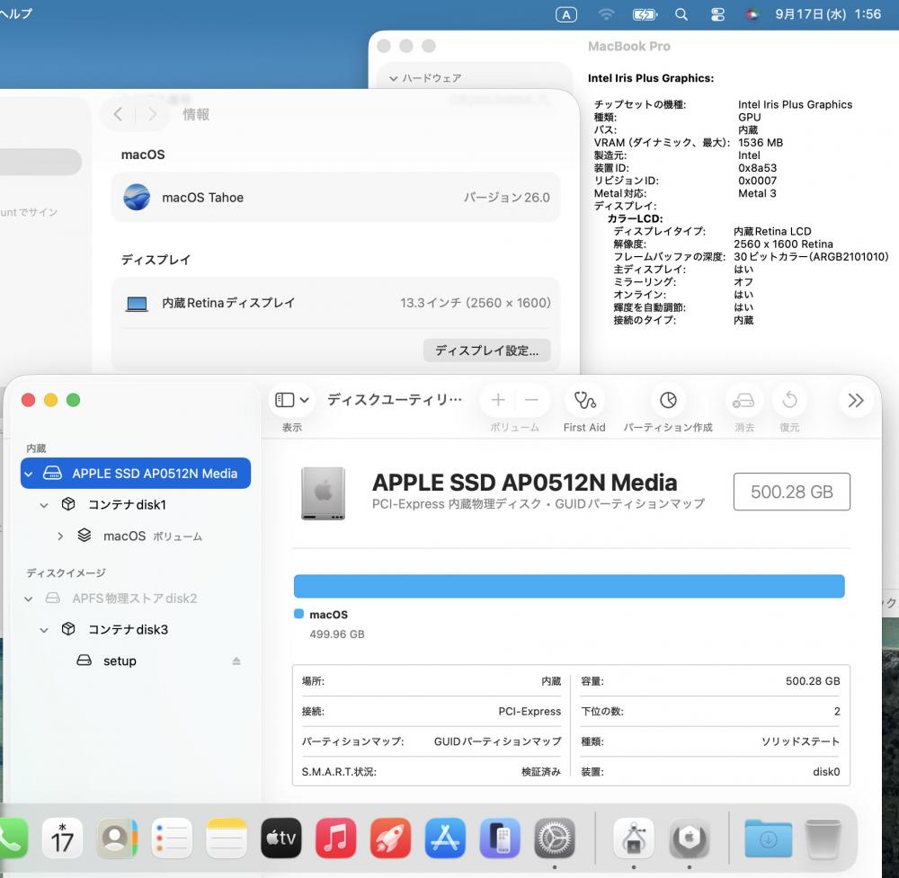Image resolution: width=899 pixels, height=878 pixels.
Task: Click the blue macOS partition usage bar
Action: pos(569,586)
